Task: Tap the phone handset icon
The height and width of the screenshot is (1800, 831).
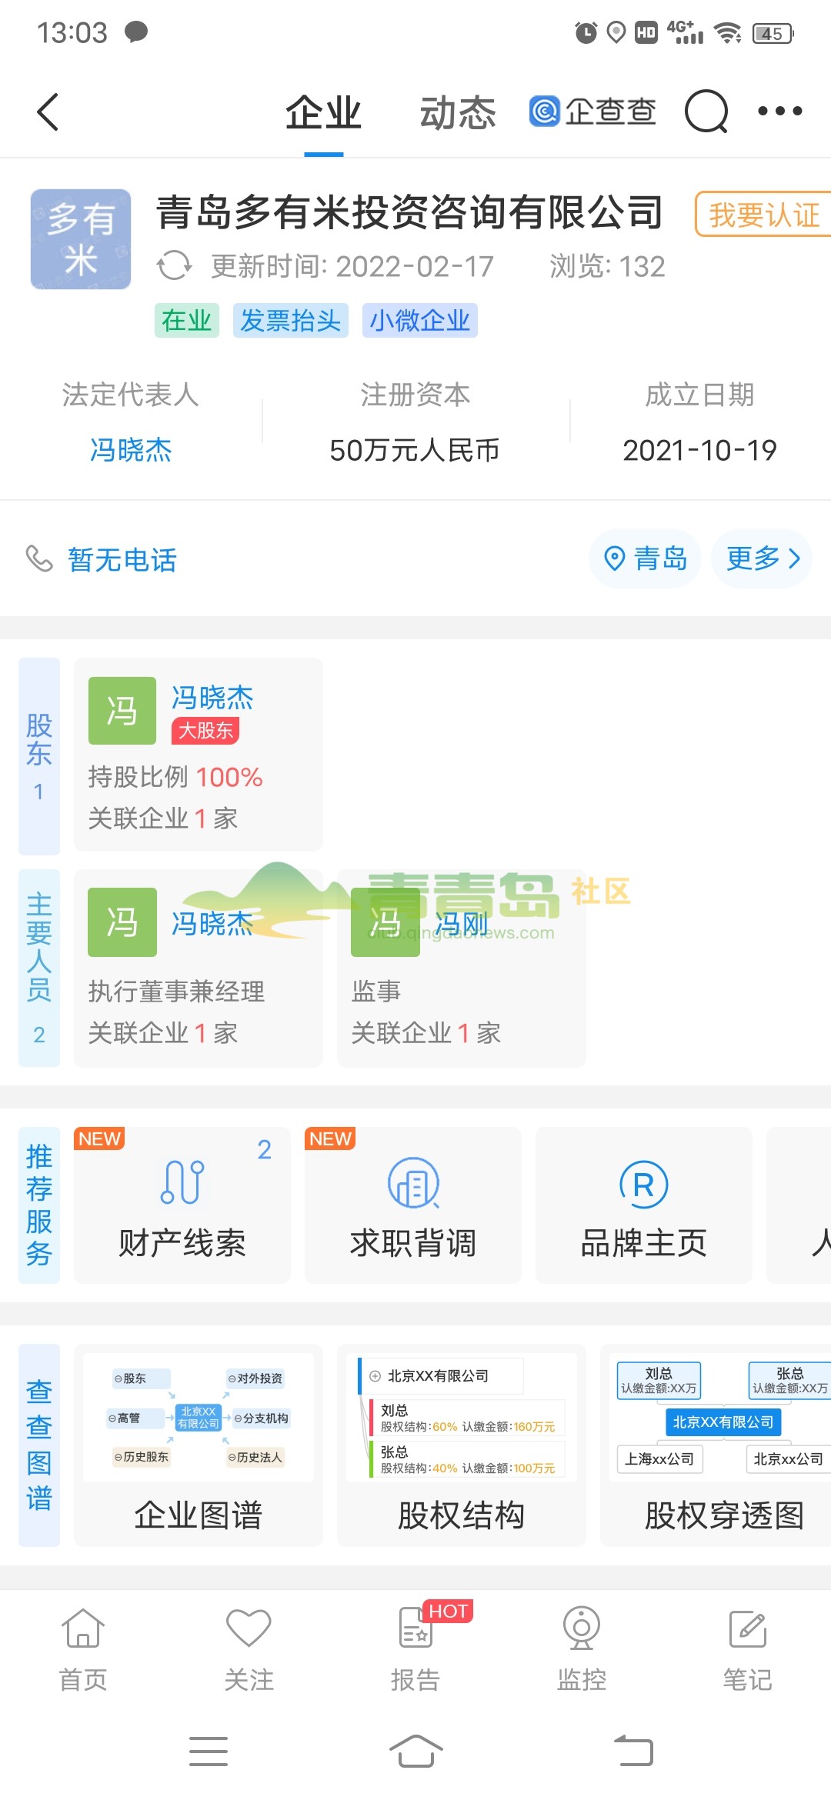Action: tap(39, 558)
